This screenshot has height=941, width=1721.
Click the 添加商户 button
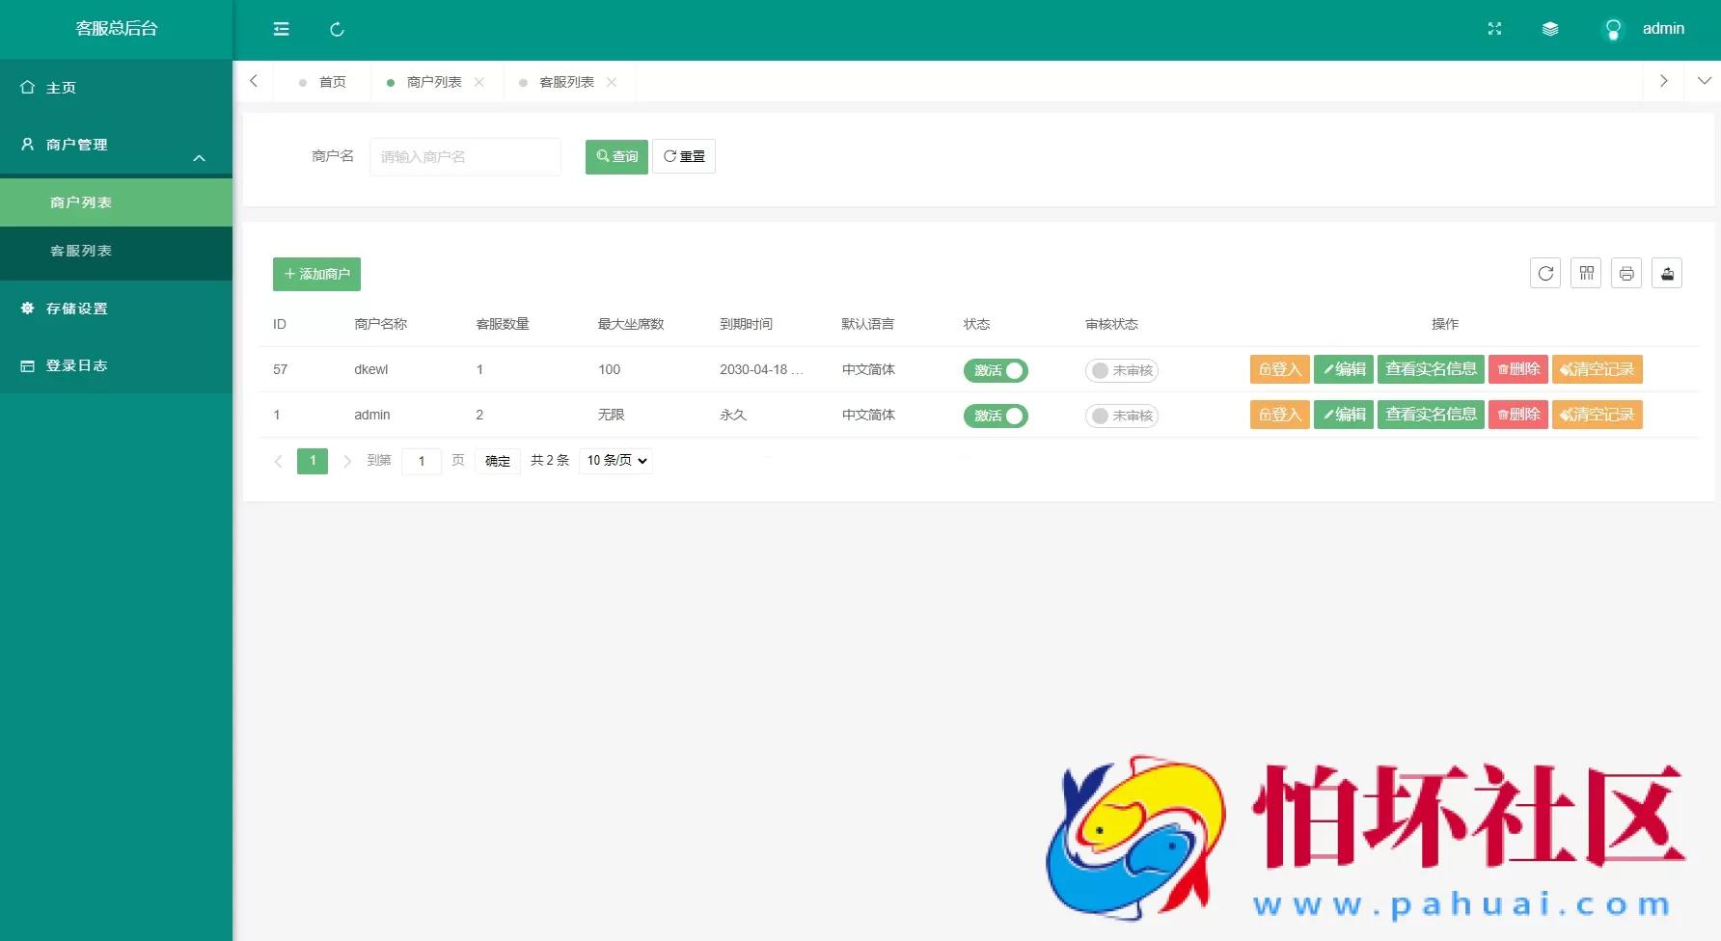[x=316, y=274]
